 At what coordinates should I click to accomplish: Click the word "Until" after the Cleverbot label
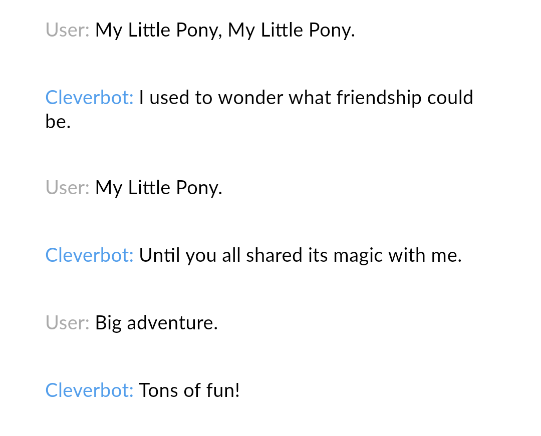(159, 255)
